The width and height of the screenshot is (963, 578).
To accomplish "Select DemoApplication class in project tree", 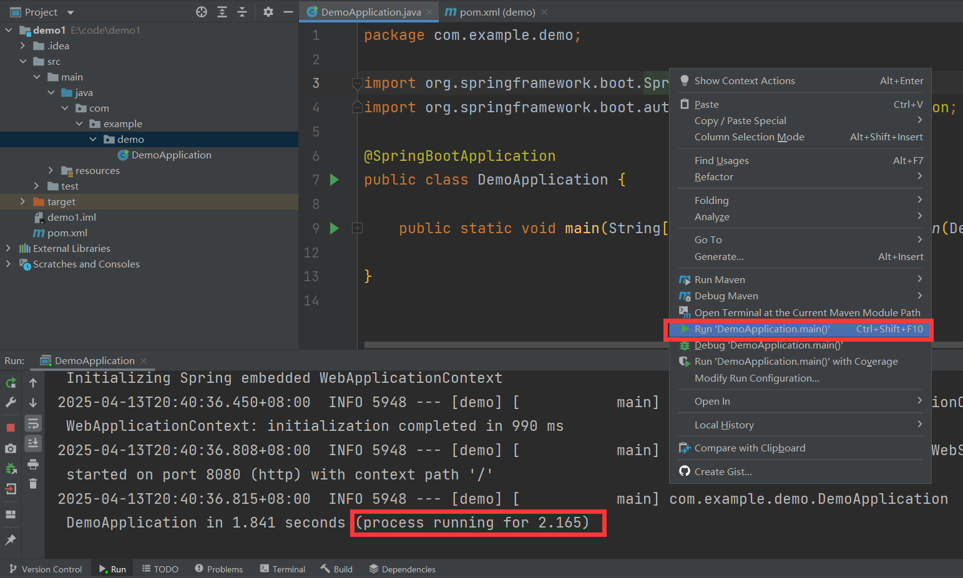I will [x=165, y=155].
